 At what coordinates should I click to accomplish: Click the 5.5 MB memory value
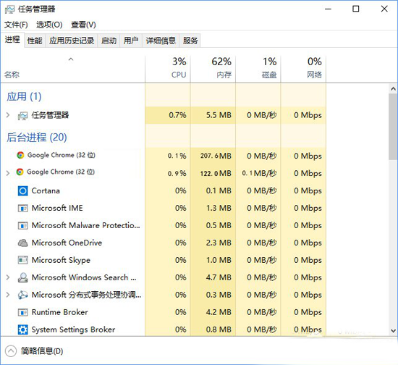pos(219,115)
